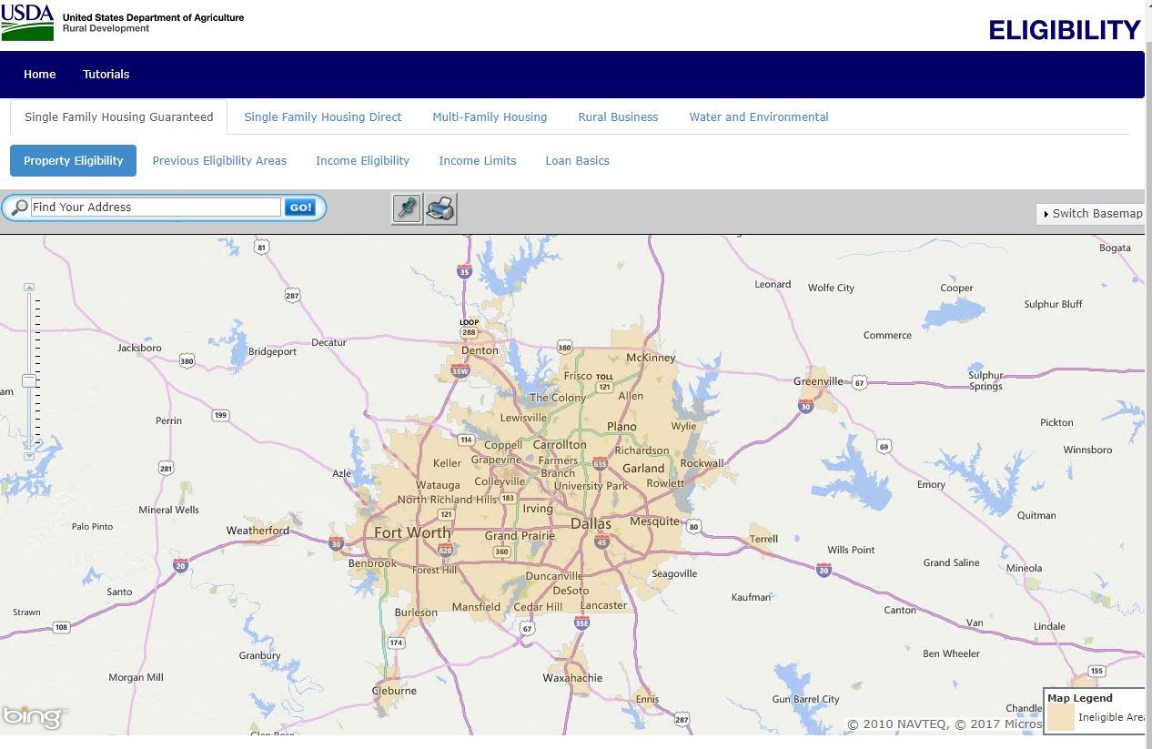Screen dimensions: 1152x749
Task: Click the route 360 highway shield
Action: pyautogui.click(x=501, y=552)
